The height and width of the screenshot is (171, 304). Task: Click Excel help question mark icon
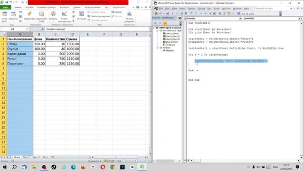(x=137, y=7)
